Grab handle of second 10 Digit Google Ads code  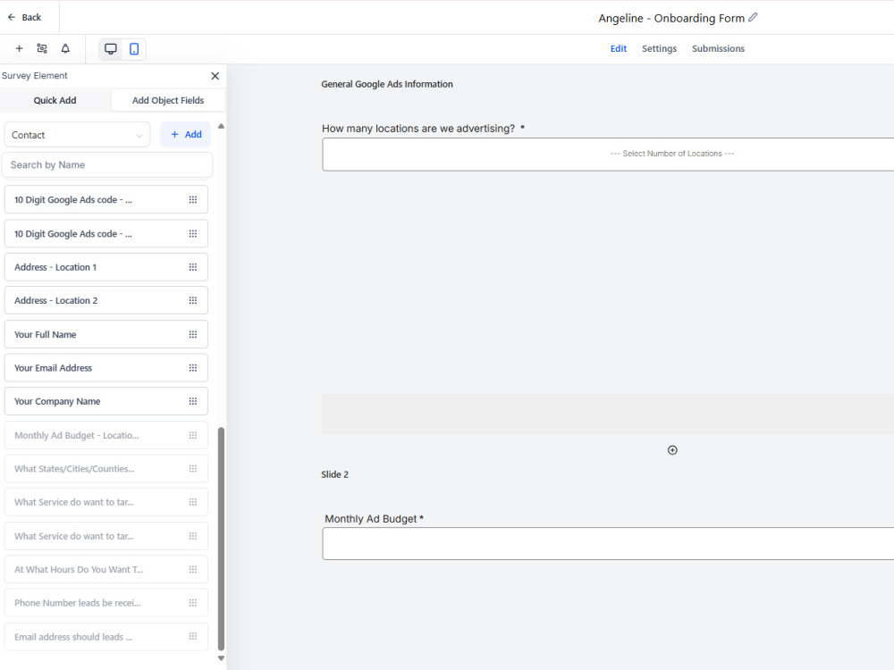[x=193, y=233]
